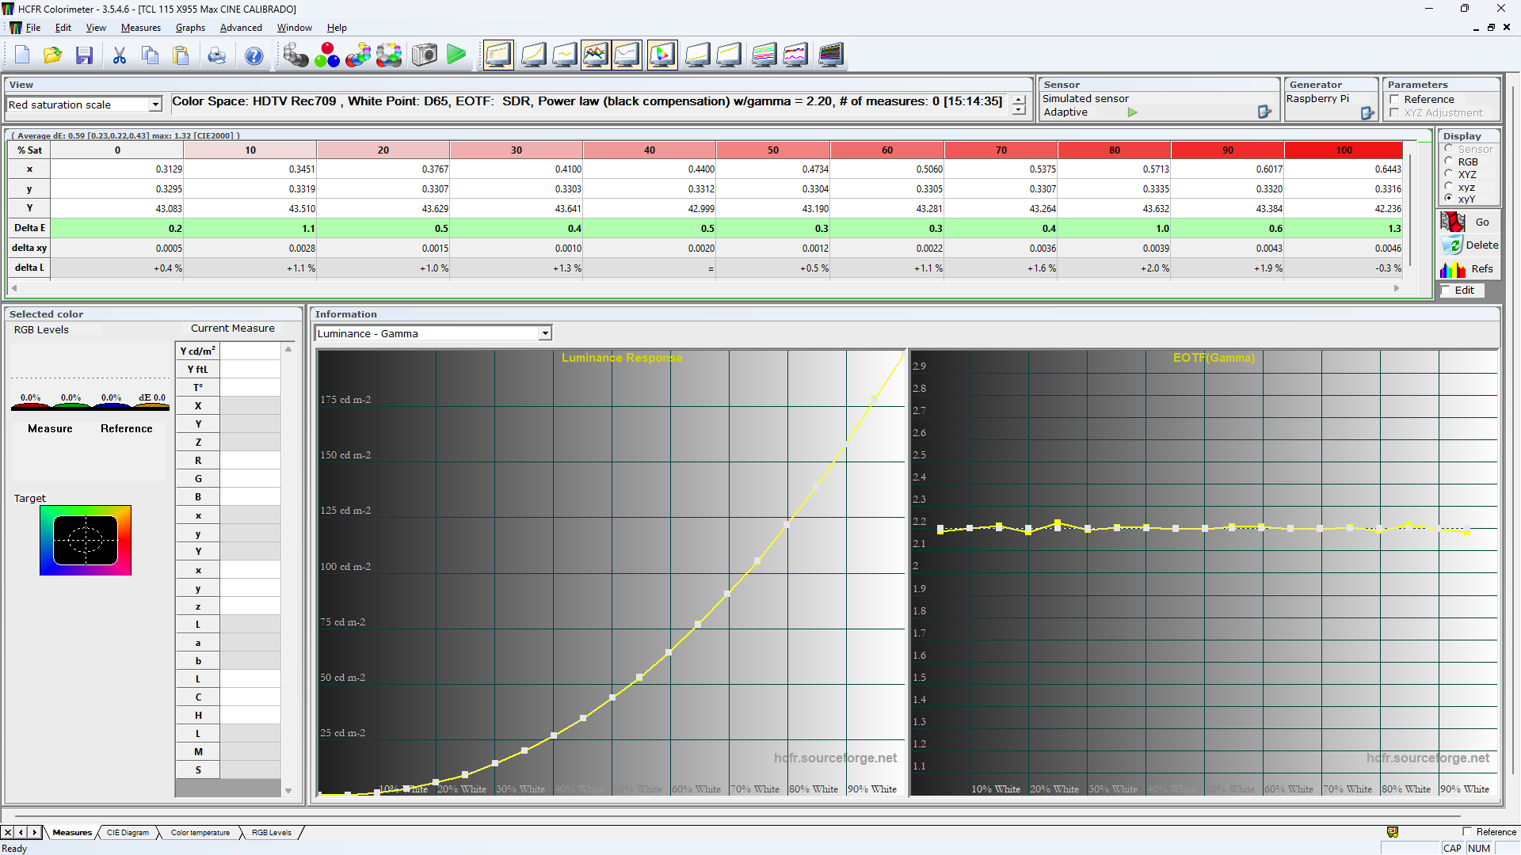Tick the Edit checkbox under Display
This screenshot has height=855, width=1521.
point(1447,291)
